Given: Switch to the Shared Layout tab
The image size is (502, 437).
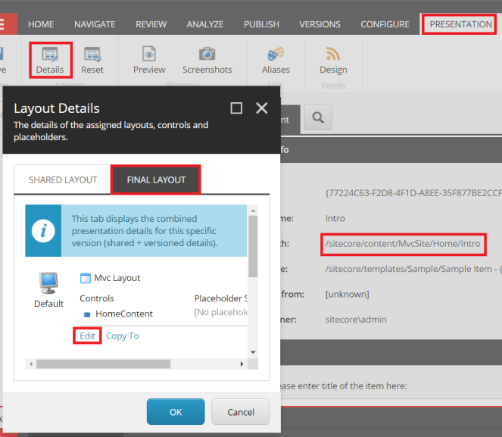Looking at the screenshot, I should [x=63, y=179].
